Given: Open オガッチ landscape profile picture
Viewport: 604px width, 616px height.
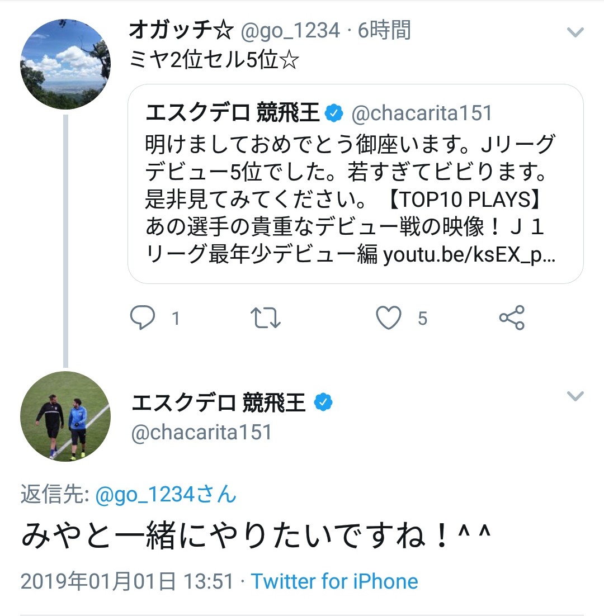Looking at the screenshot, I should click(65, 64).
